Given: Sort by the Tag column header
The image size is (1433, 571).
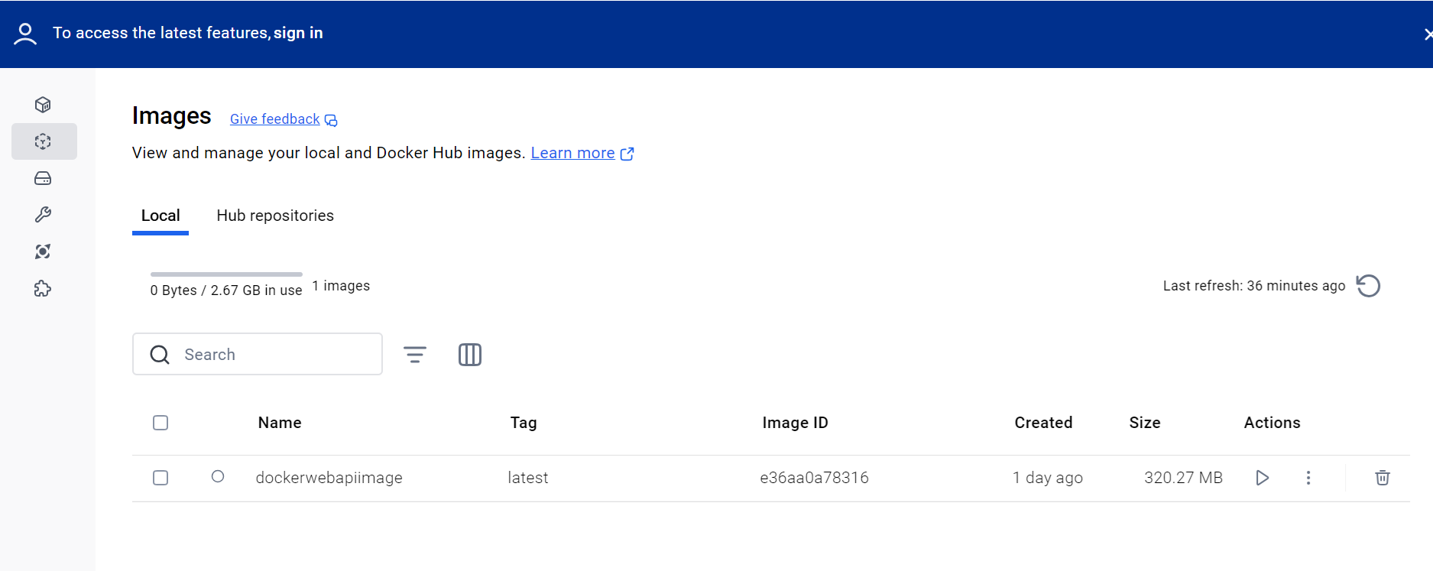Looking at the screenshot, I should click(x=524, y=423).
